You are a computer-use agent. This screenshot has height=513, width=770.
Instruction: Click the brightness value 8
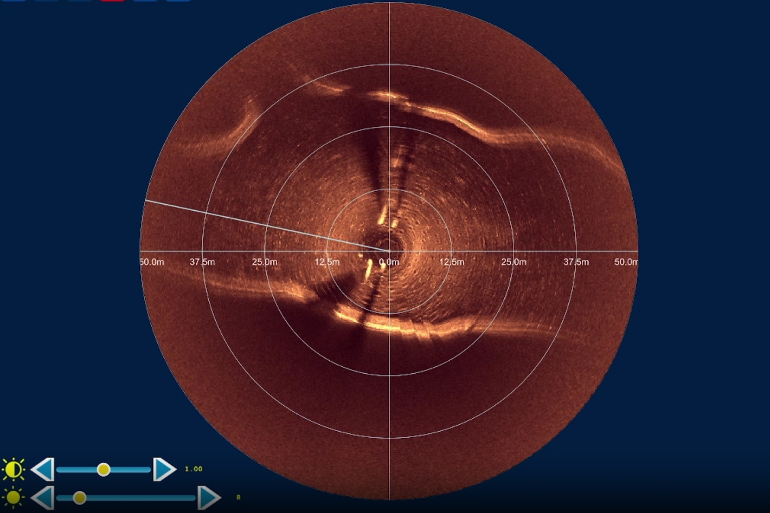pyautogui.click(x=238, y=497)
